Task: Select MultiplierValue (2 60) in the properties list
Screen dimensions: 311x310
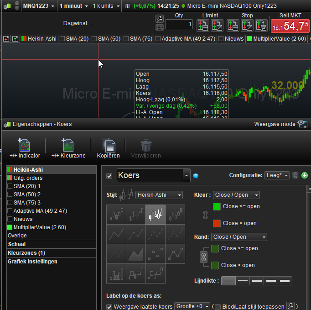Action: 52,227
